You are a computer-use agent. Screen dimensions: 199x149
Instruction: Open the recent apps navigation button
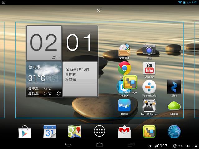131,144
